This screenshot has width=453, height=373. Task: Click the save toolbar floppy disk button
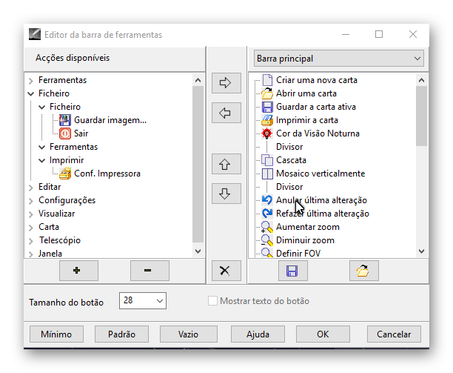[x=293, y=271]
